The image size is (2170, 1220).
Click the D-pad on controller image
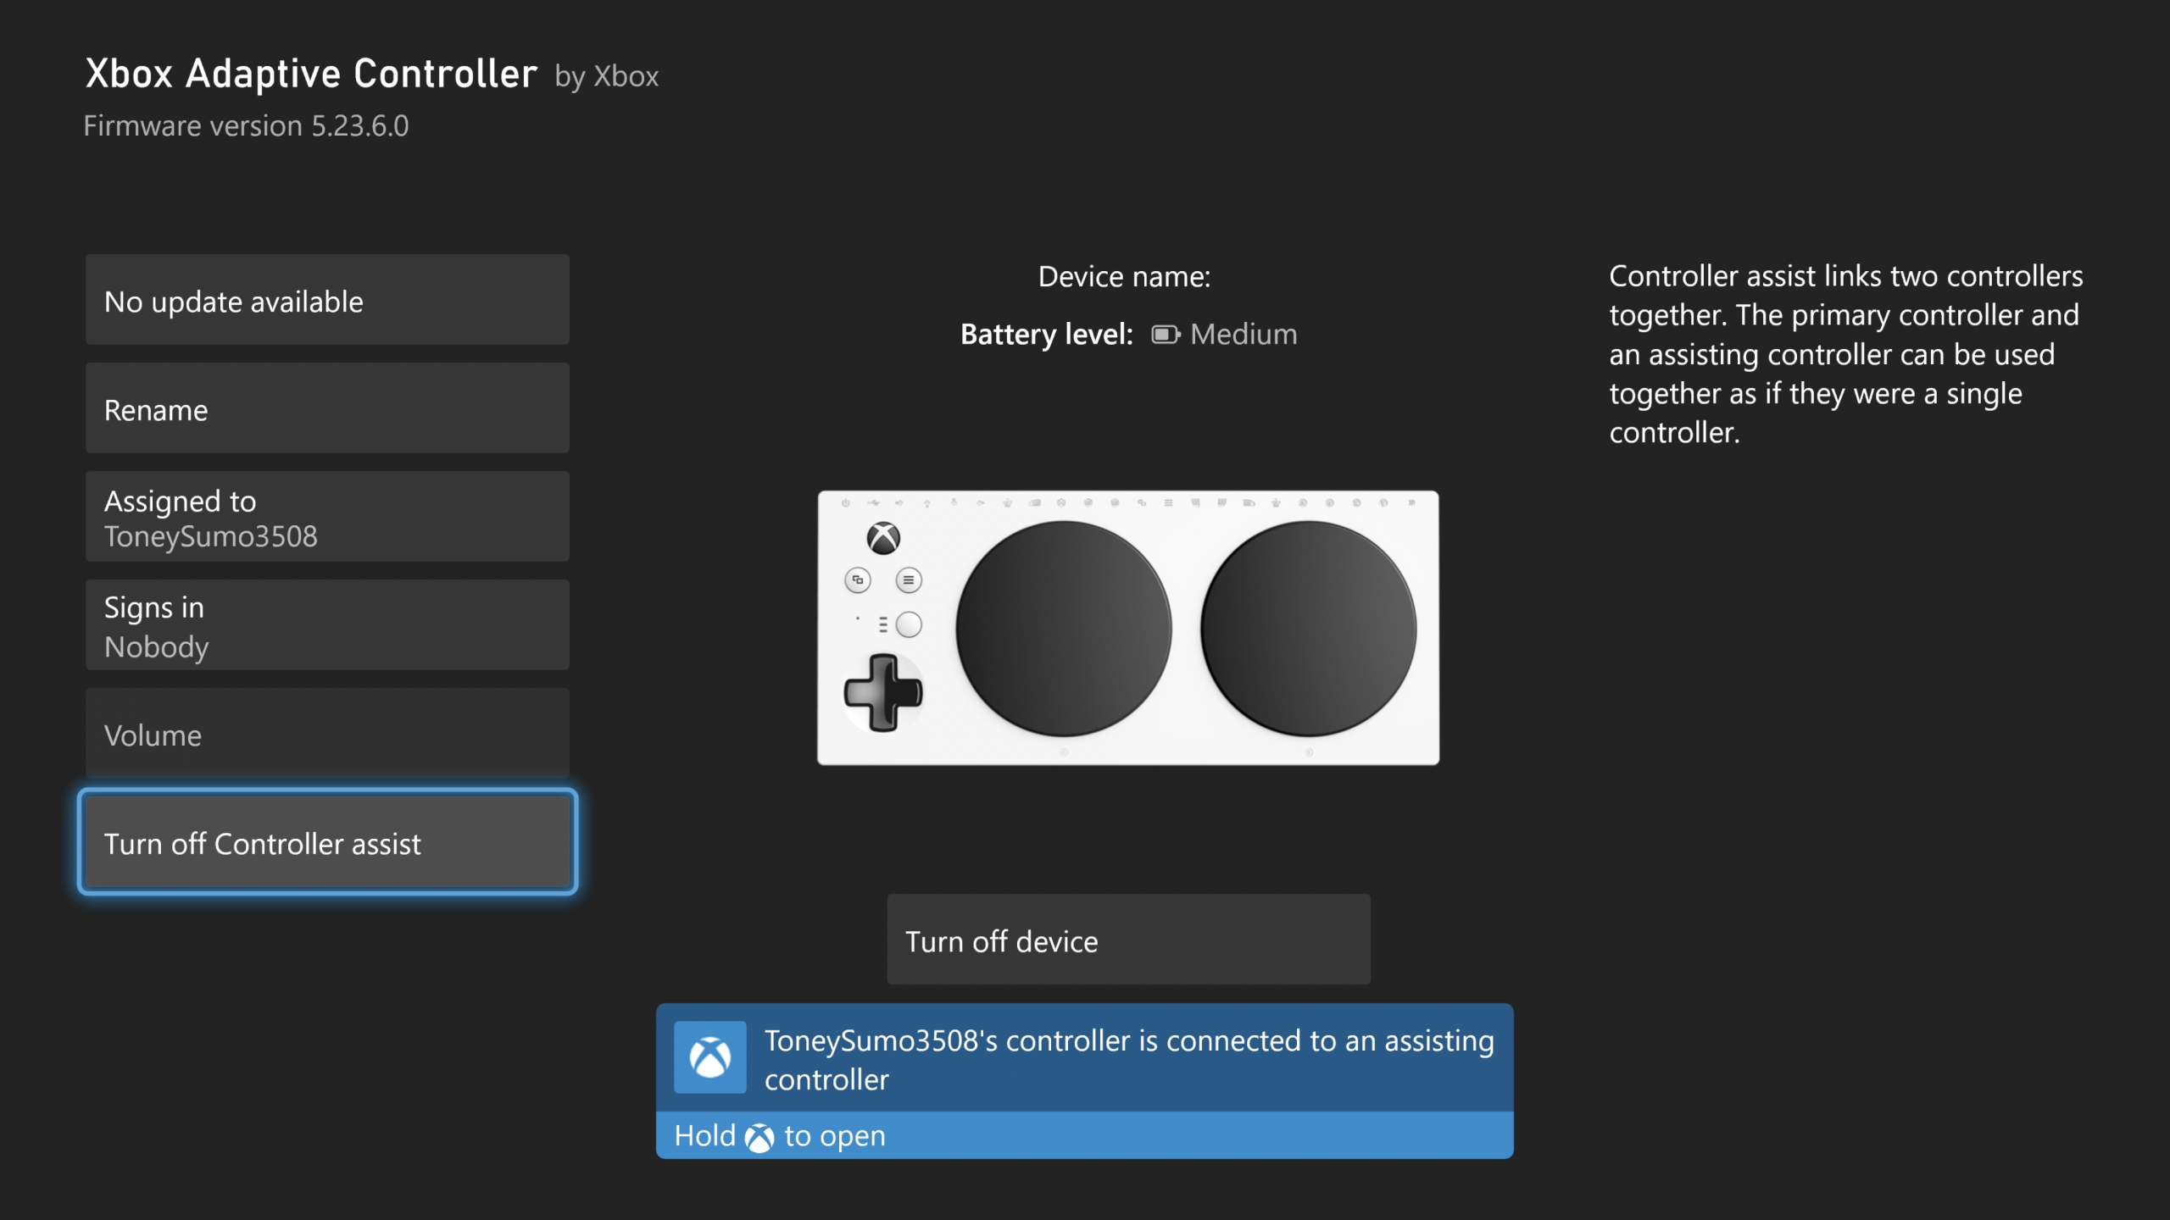pos(883,693)
